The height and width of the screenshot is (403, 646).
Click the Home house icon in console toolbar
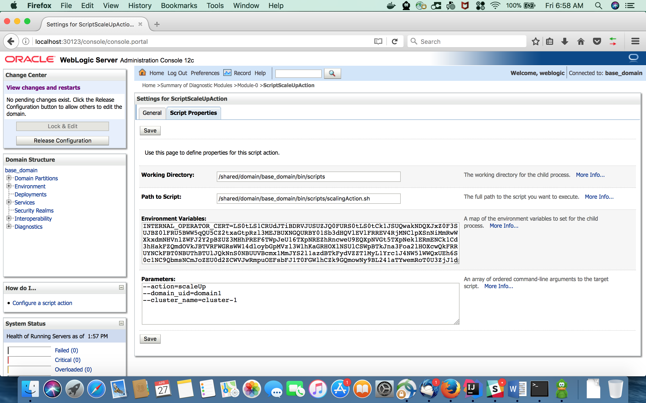tap(142, 73)
